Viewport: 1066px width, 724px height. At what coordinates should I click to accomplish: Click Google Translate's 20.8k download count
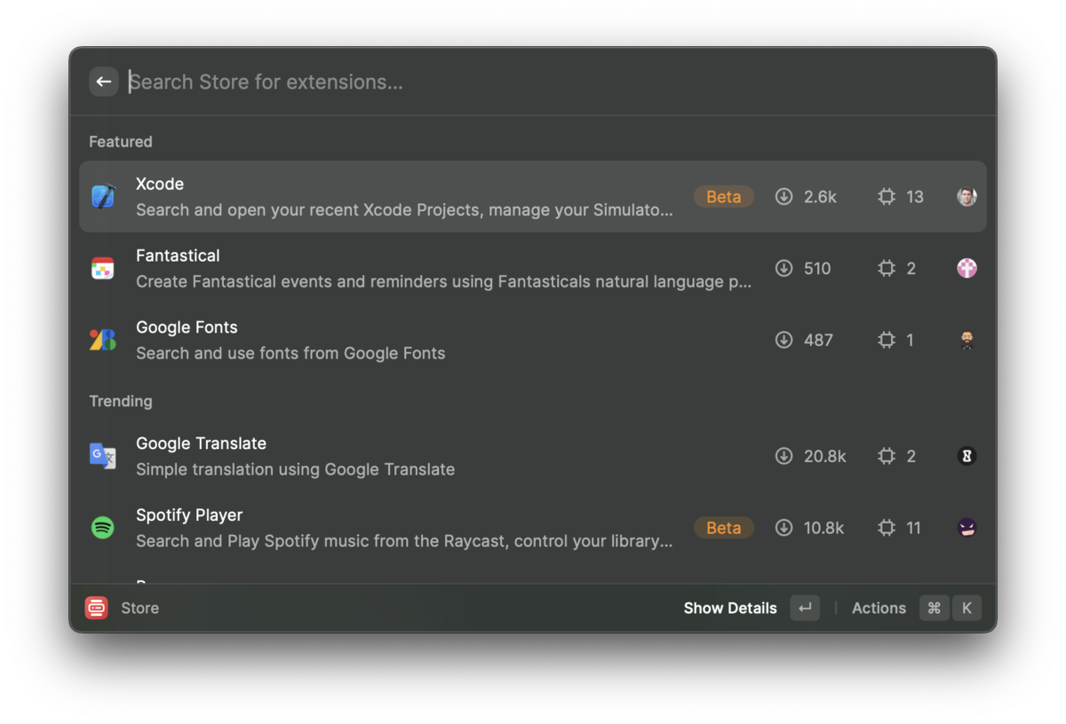[824, 456]
